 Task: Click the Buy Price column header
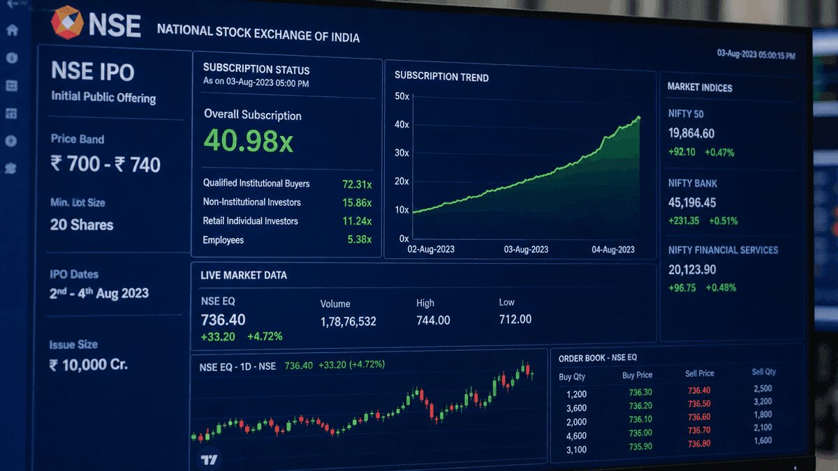pyautogui.click(x=638, y=375)
